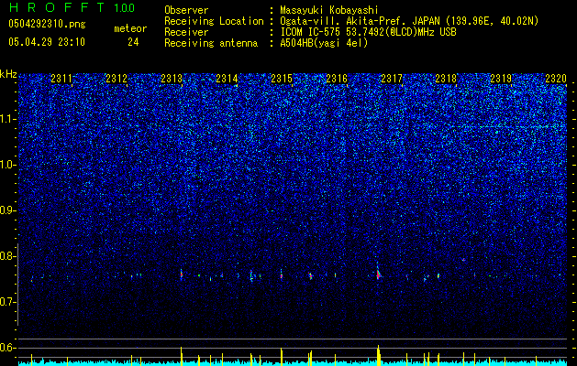
Task: Select the file name 0504292310.png
Action: click(47, 24)
